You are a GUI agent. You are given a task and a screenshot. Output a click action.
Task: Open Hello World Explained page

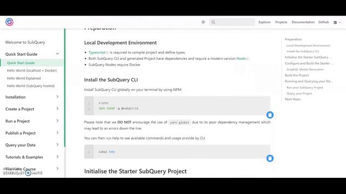click(24, 78)
